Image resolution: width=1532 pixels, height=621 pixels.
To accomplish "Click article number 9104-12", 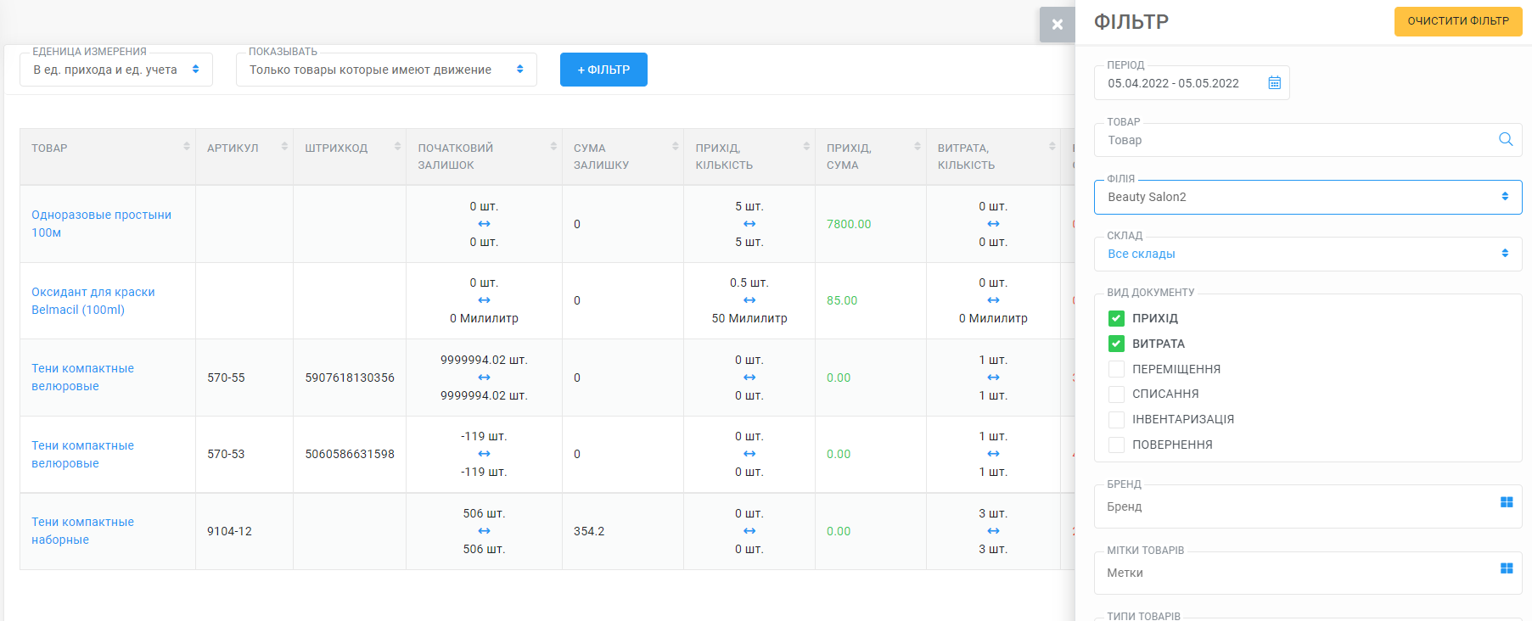I will (x=229, y=531).
